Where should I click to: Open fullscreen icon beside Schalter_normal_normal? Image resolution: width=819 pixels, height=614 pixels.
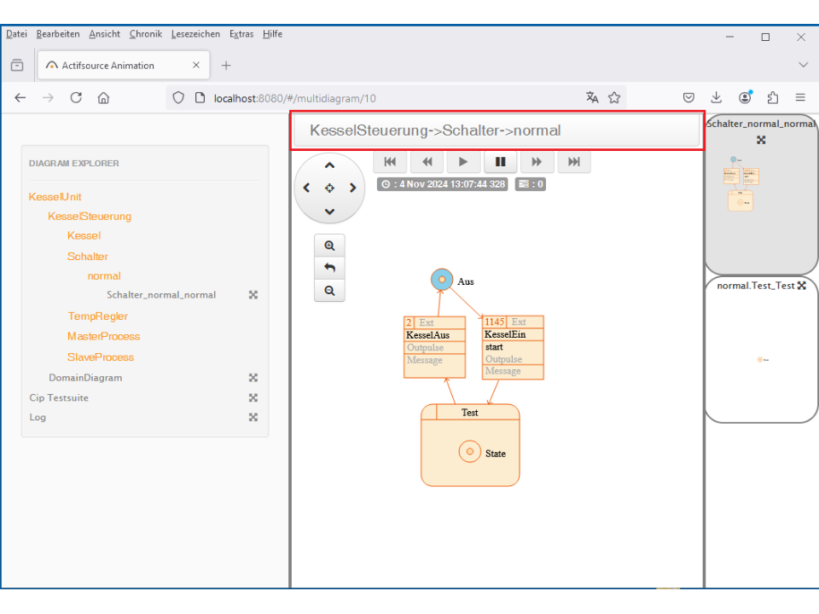(253, 295)
